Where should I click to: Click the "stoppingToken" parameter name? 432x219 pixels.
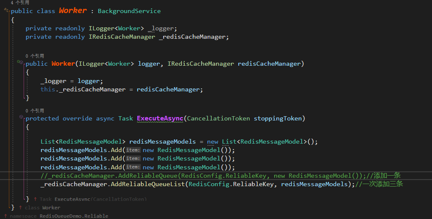(278, 119)
